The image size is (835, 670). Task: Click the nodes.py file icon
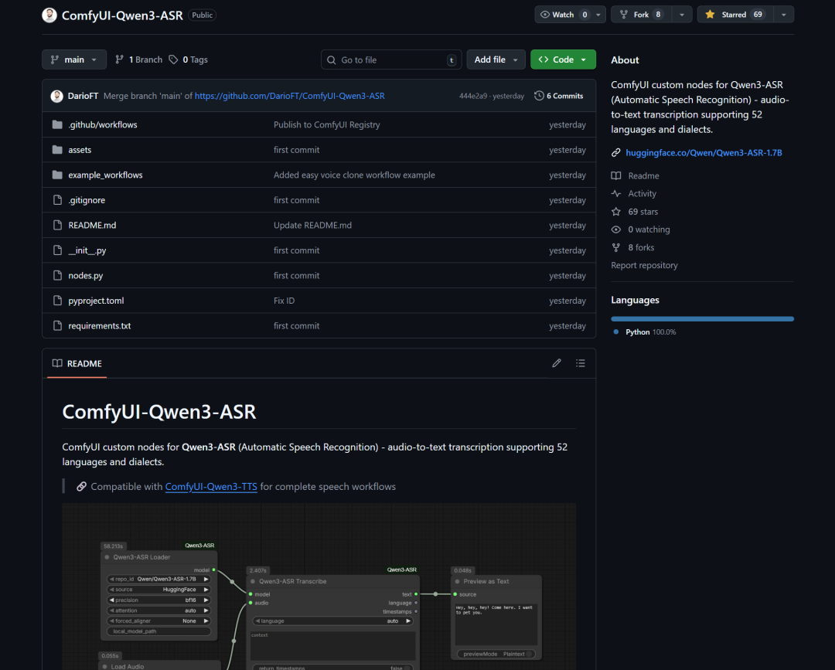(x=57, y=276)
